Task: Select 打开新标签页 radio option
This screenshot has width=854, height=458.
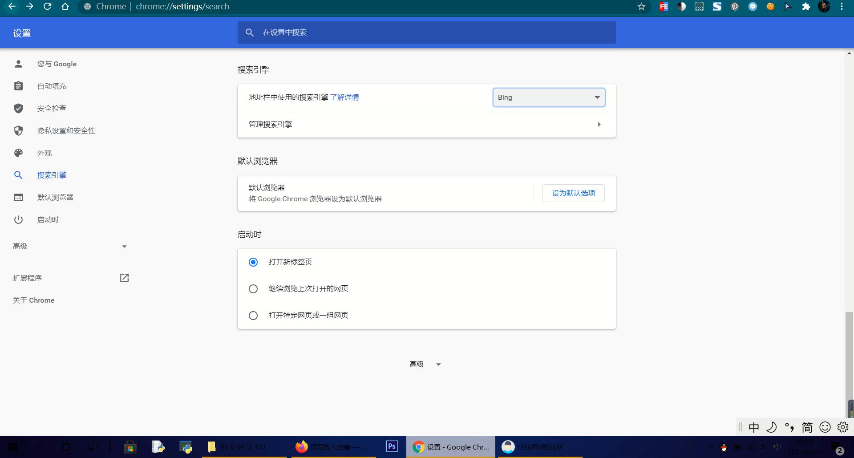Action: click(x=253, y=262)
